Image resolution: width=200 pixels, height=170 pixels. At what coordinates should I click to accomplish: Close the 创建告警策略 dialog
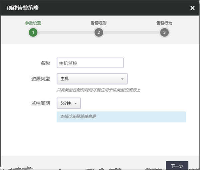(x=192, y=8)
